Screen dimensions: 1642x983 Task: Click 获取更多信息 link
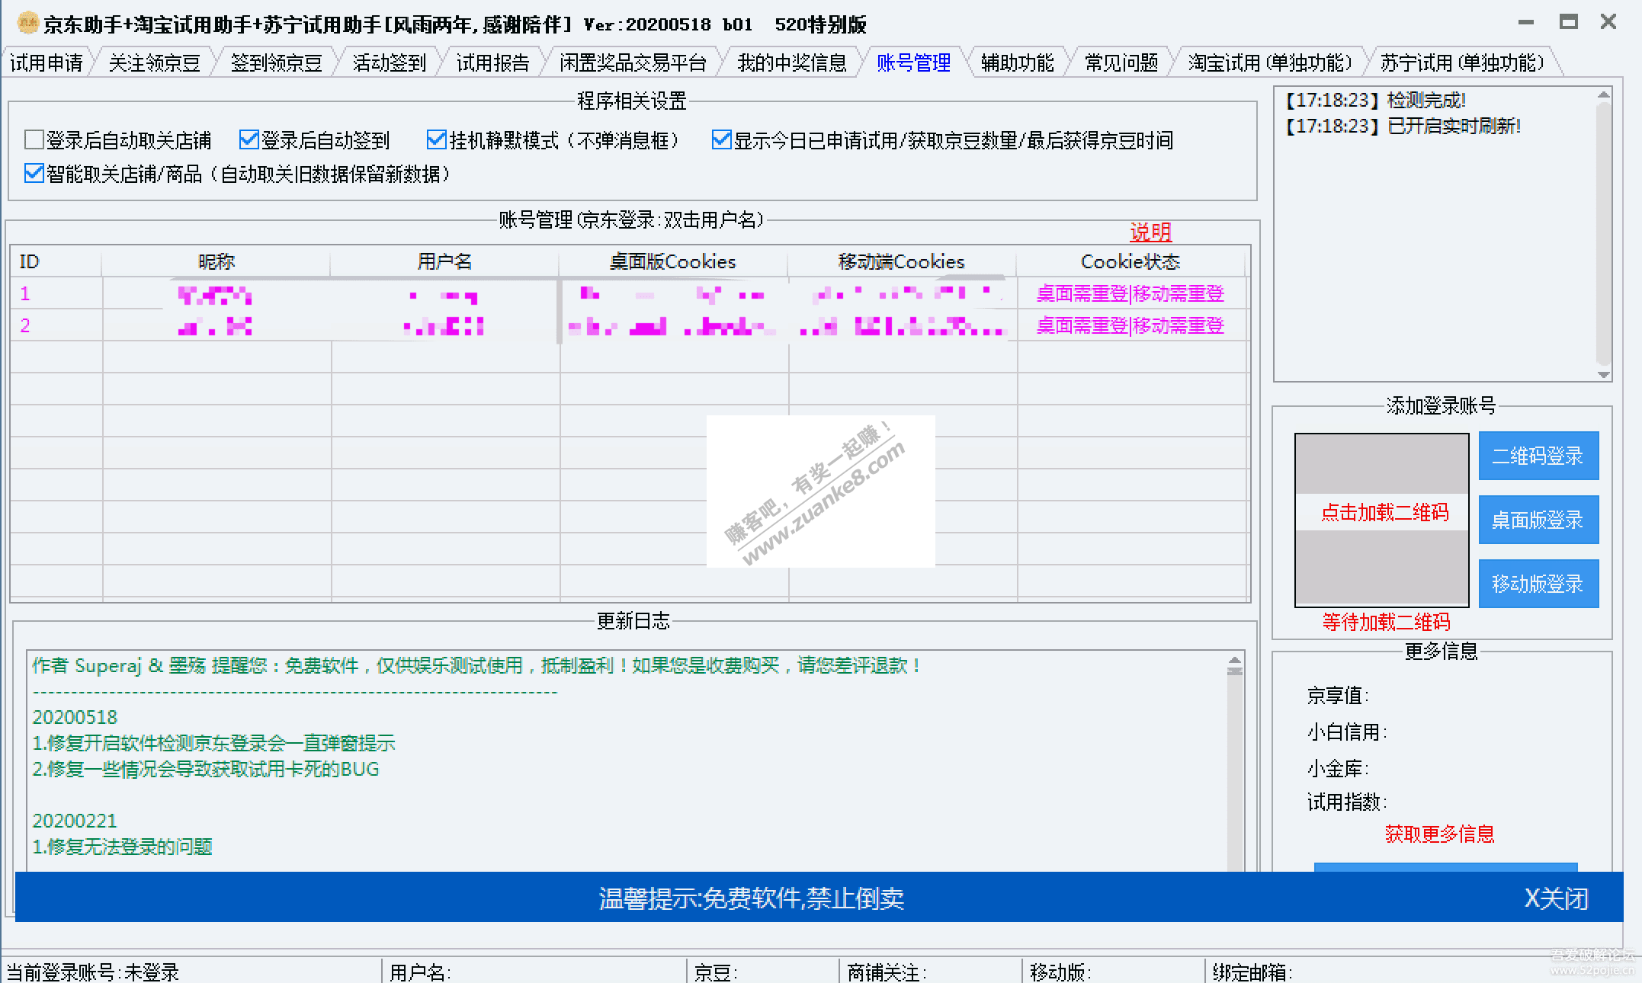tap(1439, 834)
